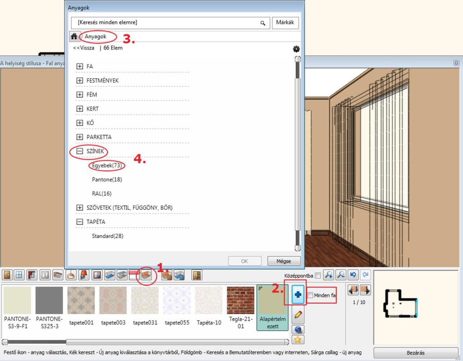
Task: Select the skirting profile icon in room toolbar
Action: click(57, 275)
